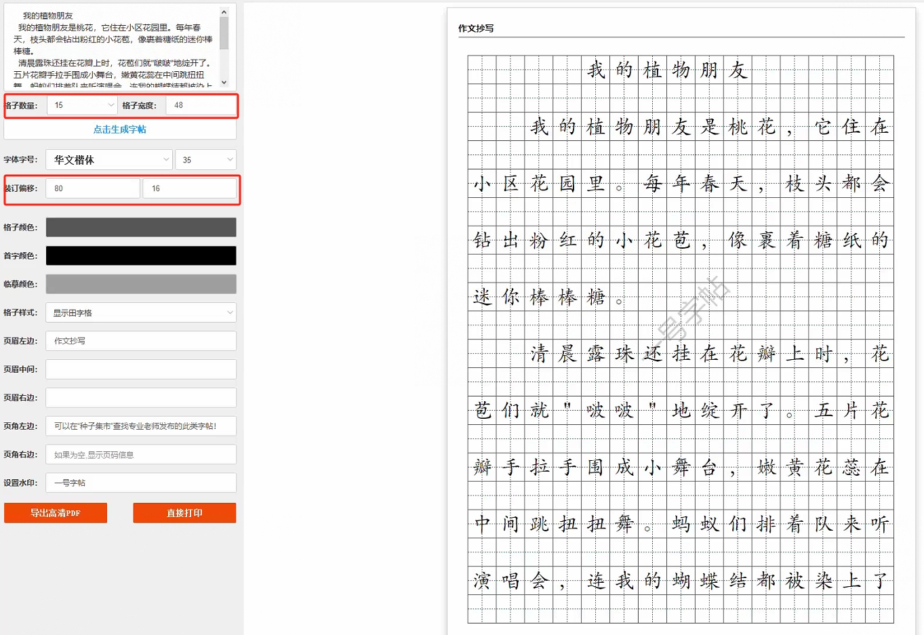Click the empty 页眉中间 input field

[141, 369]
